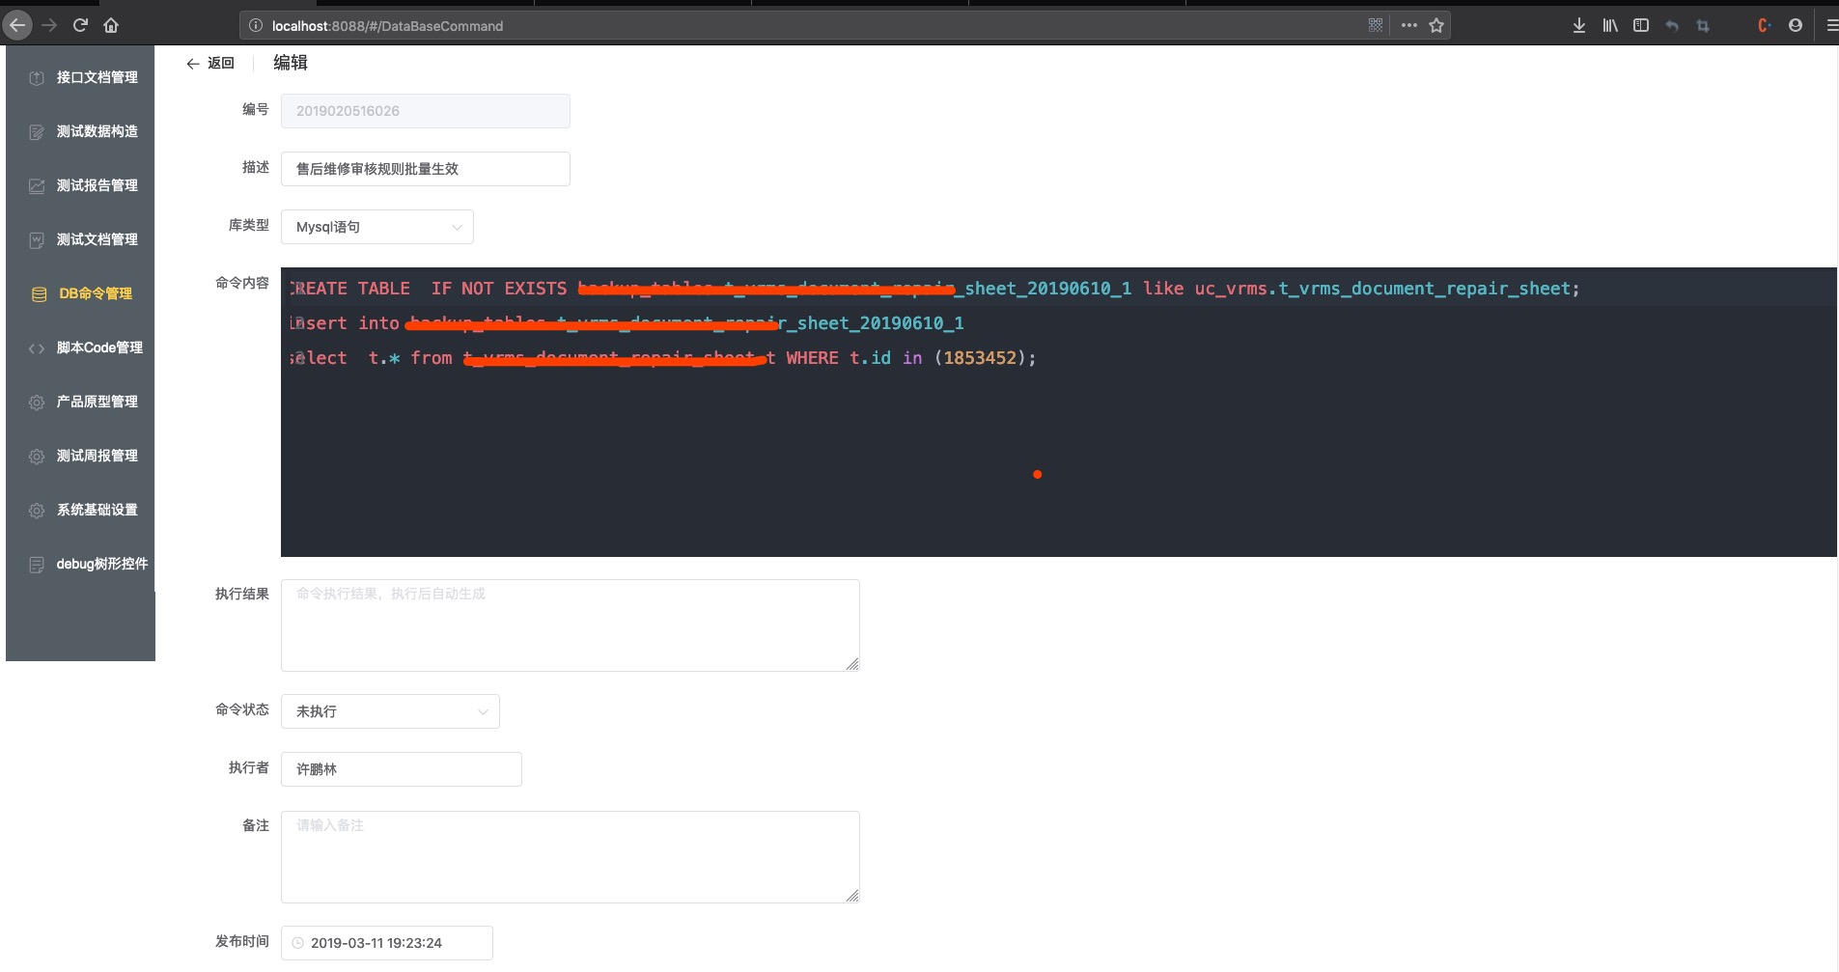Viewport: 1839px width, 972px height.
Task: Click the debug树形控件 document icon
Action: point(37,565)
